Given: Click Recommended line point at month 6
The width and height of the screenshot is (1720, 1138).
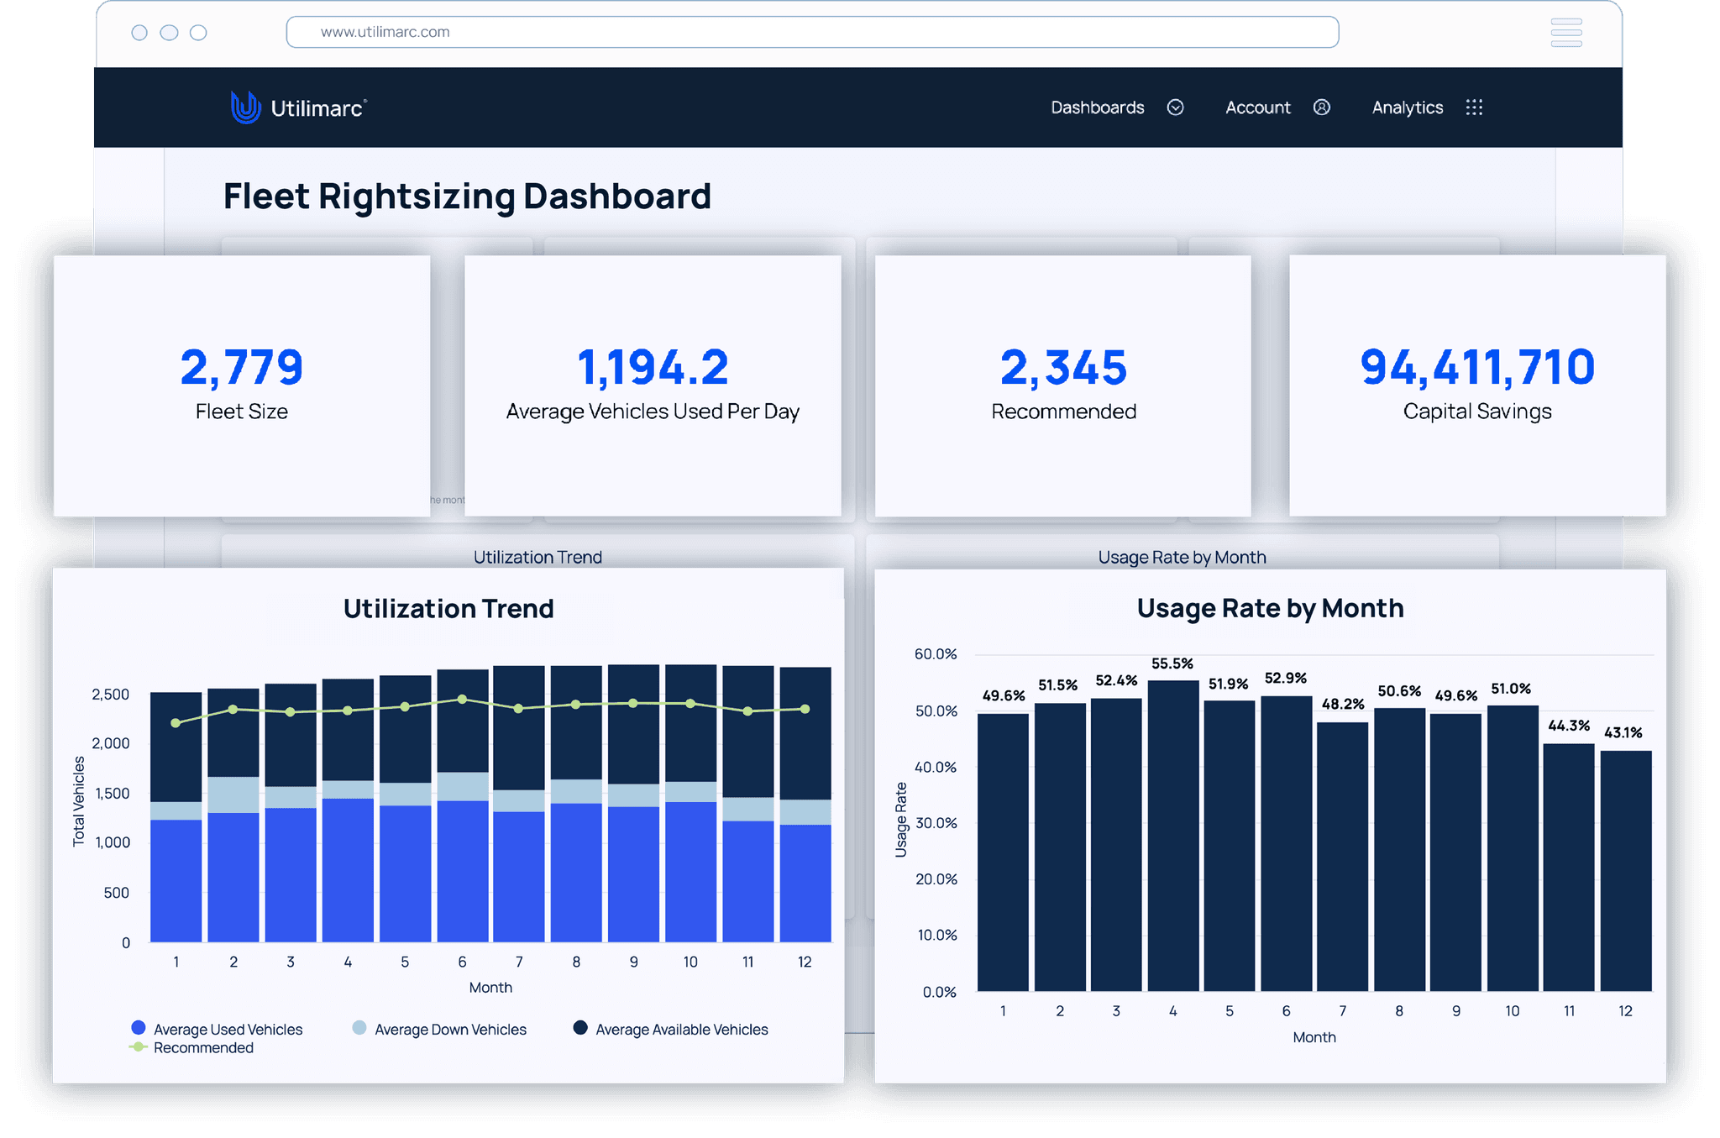Looking at the screenshot, I should [462, 699].
